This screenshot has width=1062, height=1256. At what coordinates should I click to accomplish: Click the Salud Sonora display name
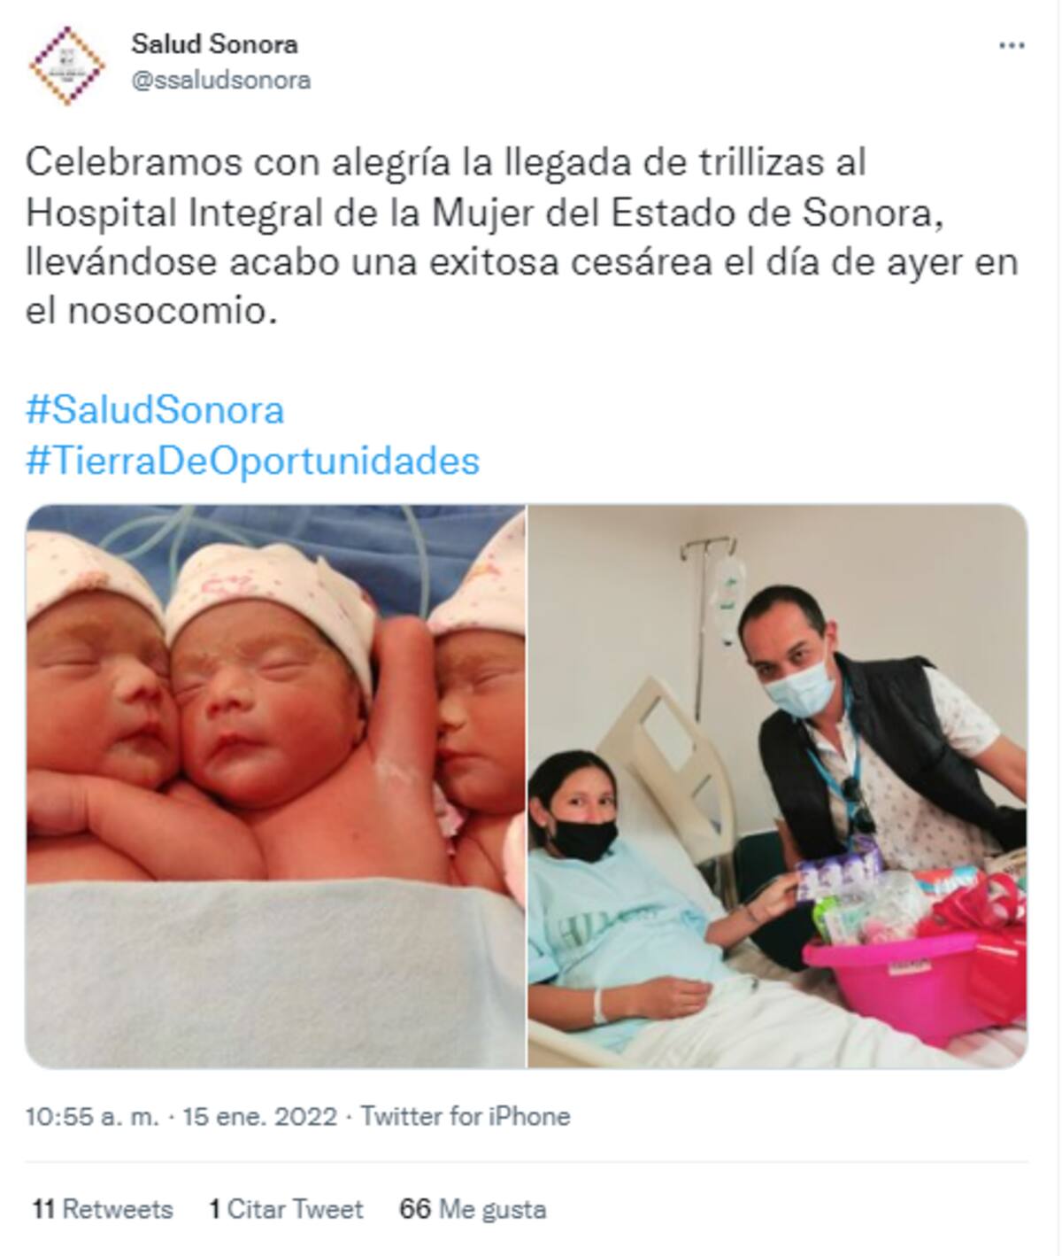click(214, 43)
